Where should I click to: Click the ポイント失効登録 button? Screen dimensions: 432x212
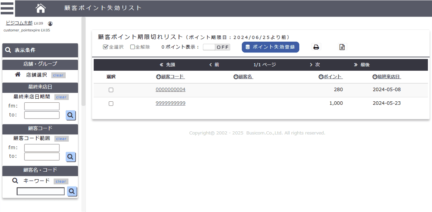(270, 47)
